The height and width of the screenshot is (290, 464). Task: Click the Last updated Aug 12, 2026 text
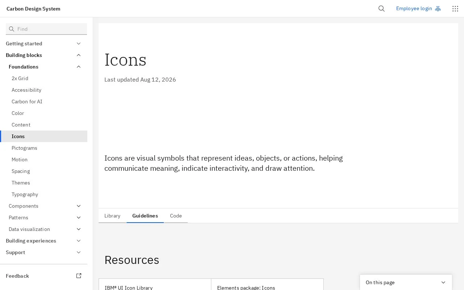140,79
